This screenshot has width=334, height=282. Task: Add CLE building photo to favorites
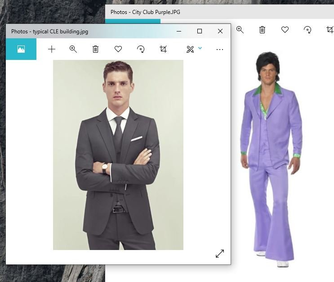click(x=118, y=49)
